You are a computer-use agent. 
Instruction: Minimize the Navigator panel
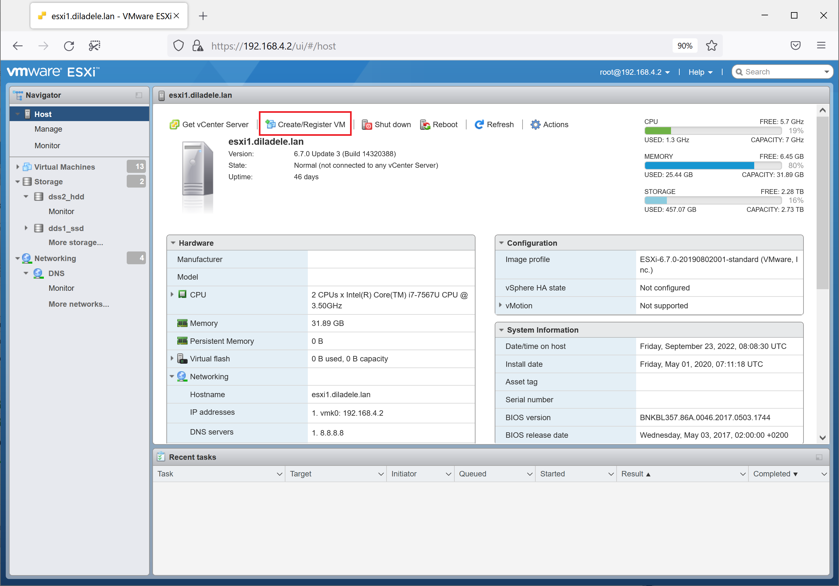[139, 95]
